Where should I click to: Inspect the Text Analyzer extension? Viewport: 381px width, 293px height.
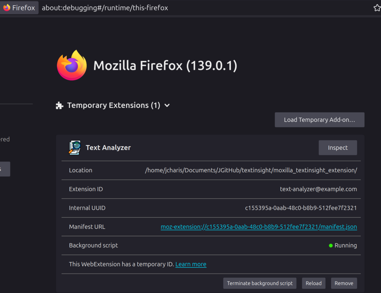(338, 147)
